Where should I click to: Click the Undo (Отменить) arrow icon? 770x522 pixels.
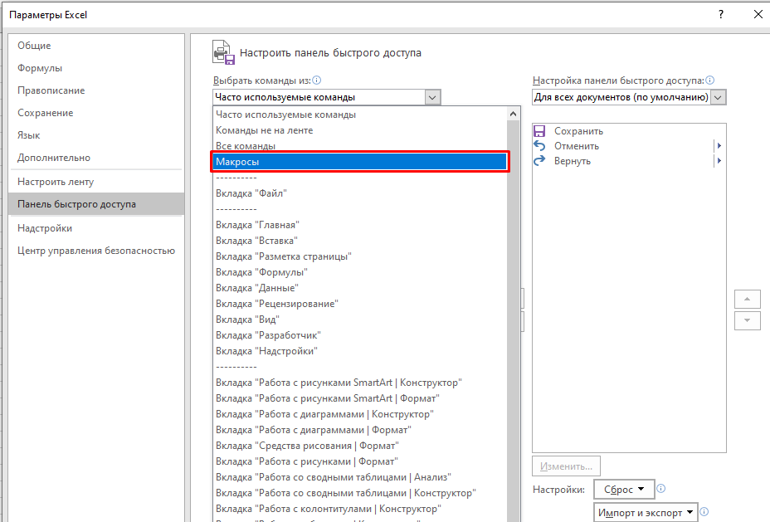point(540,146)
